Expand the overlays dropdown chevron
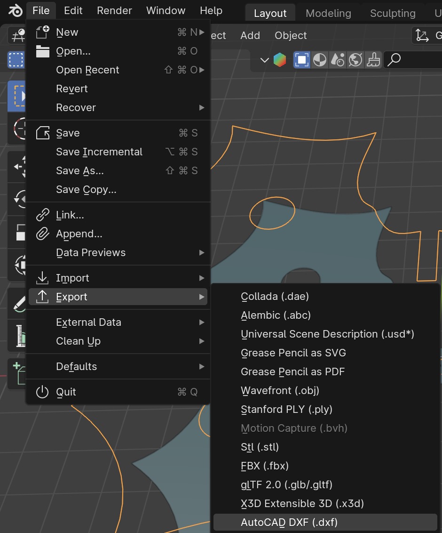442x533 pixels. (264, 61)
